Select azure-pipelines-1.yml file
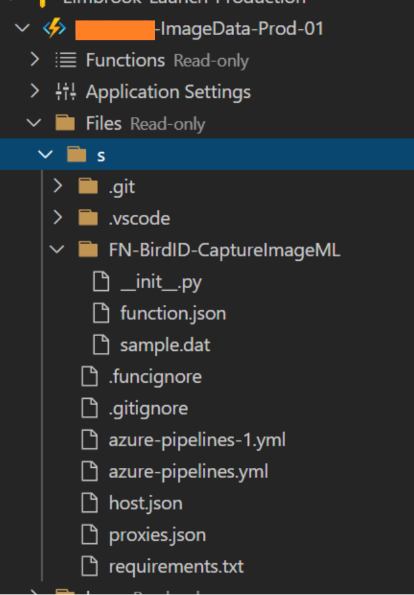This screenshot has width=414, height=595. (197, 440)
